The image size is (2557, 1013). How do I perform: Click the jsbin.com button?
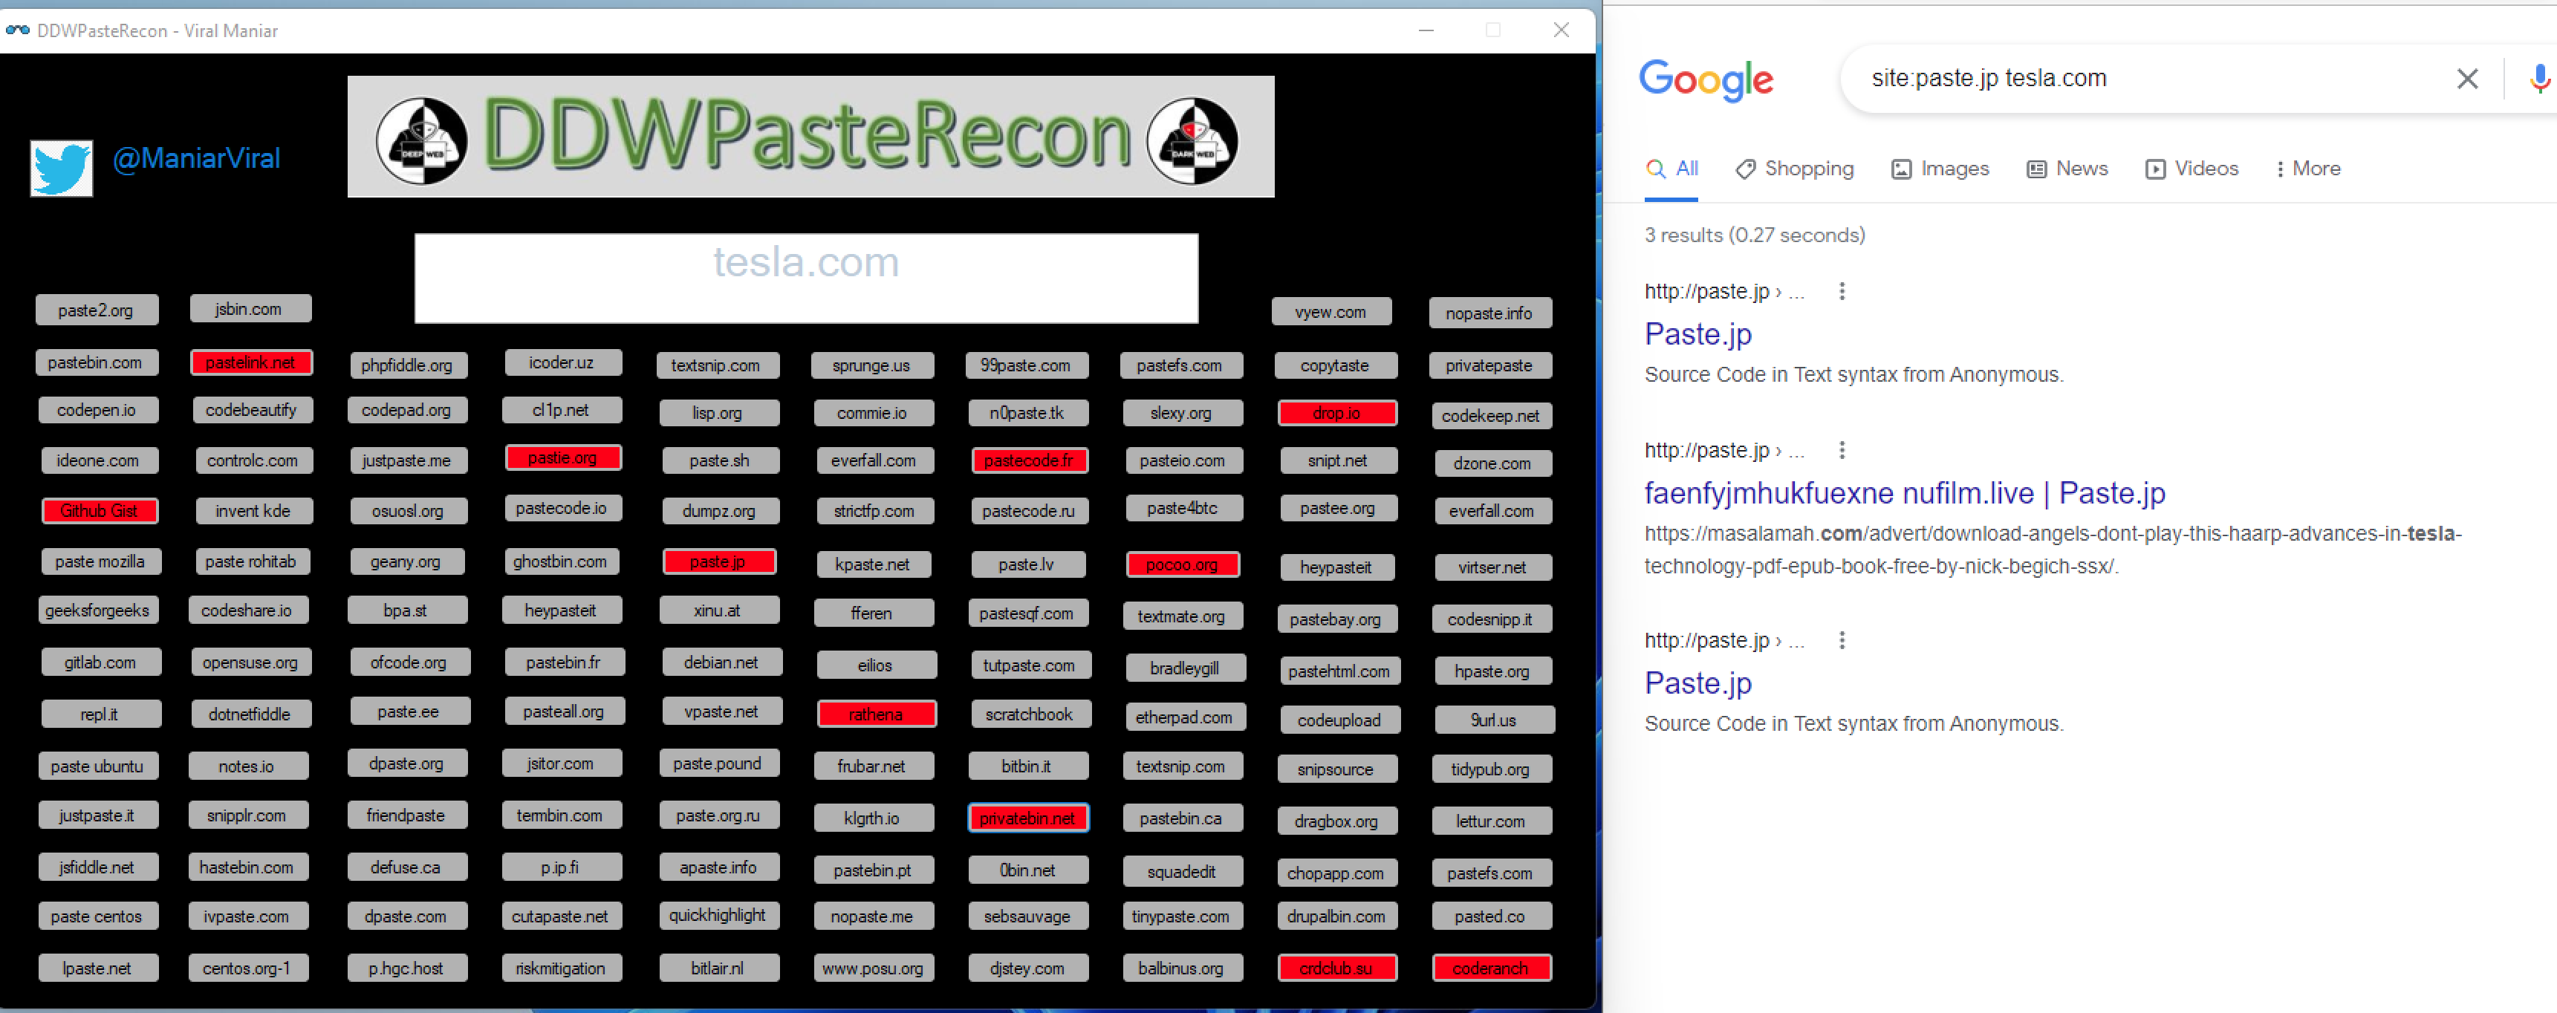pos(250,308)
